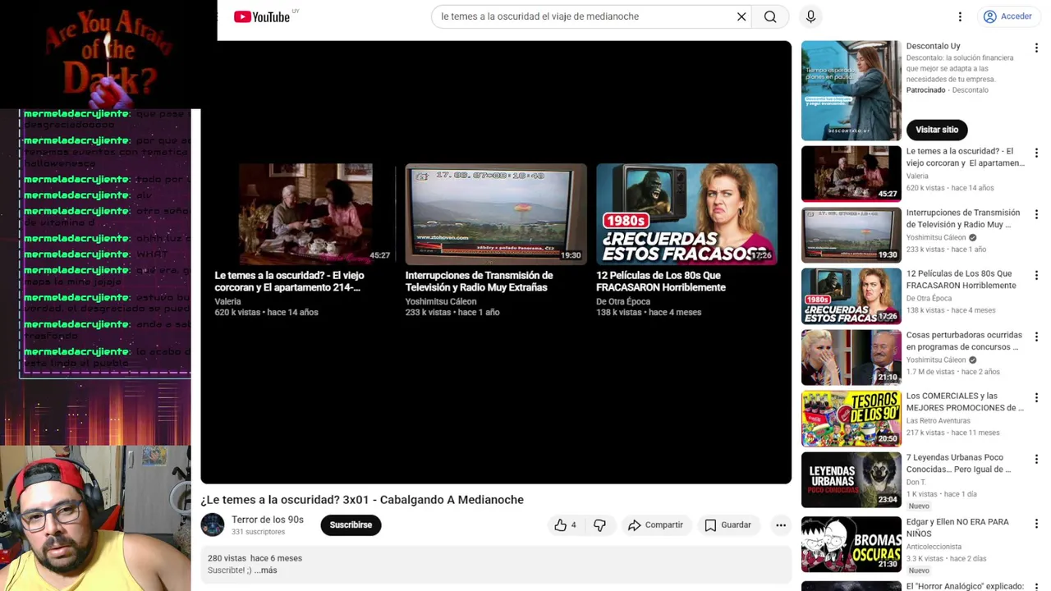Image resolution: width=1051 pixels, height=591 pixels.
Task: Open the YouTube home logo
Action: point(262,16)
